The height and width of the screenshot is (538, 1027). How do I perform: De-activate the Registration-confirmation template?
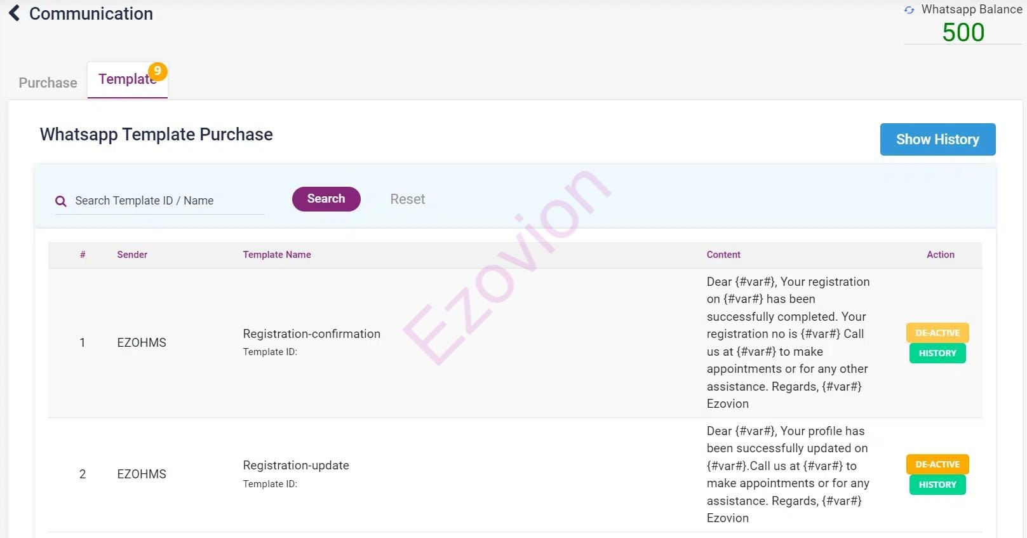[937, 333]
